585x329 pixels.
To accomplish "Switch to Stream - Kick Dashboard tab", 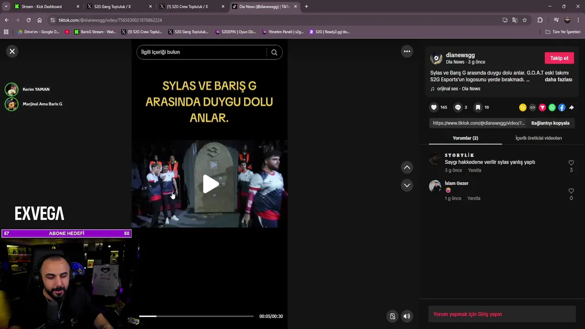I will coord(42,6).
